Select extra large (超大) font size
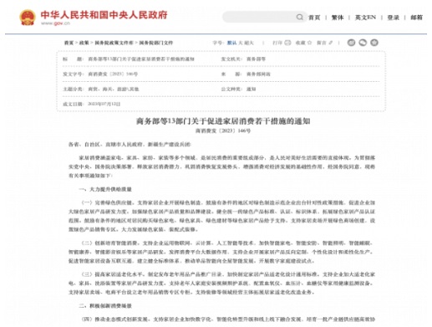 click(249, 43)
